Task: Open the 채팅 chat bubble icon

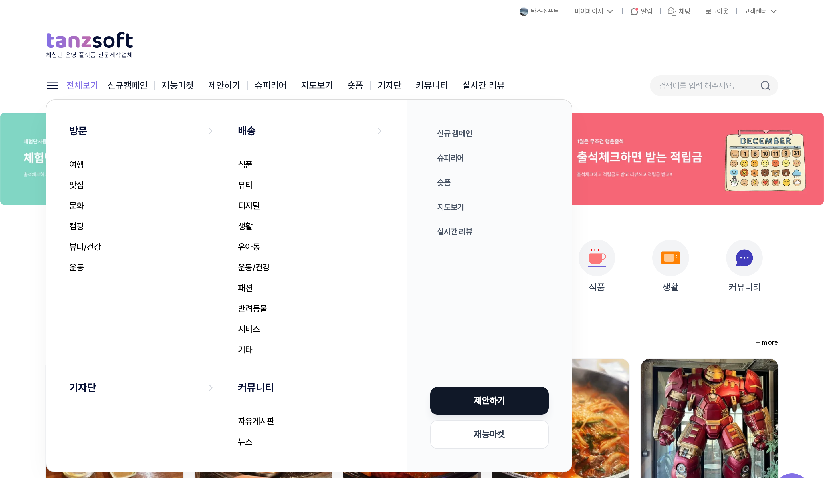Action: (x=672, y=11)
